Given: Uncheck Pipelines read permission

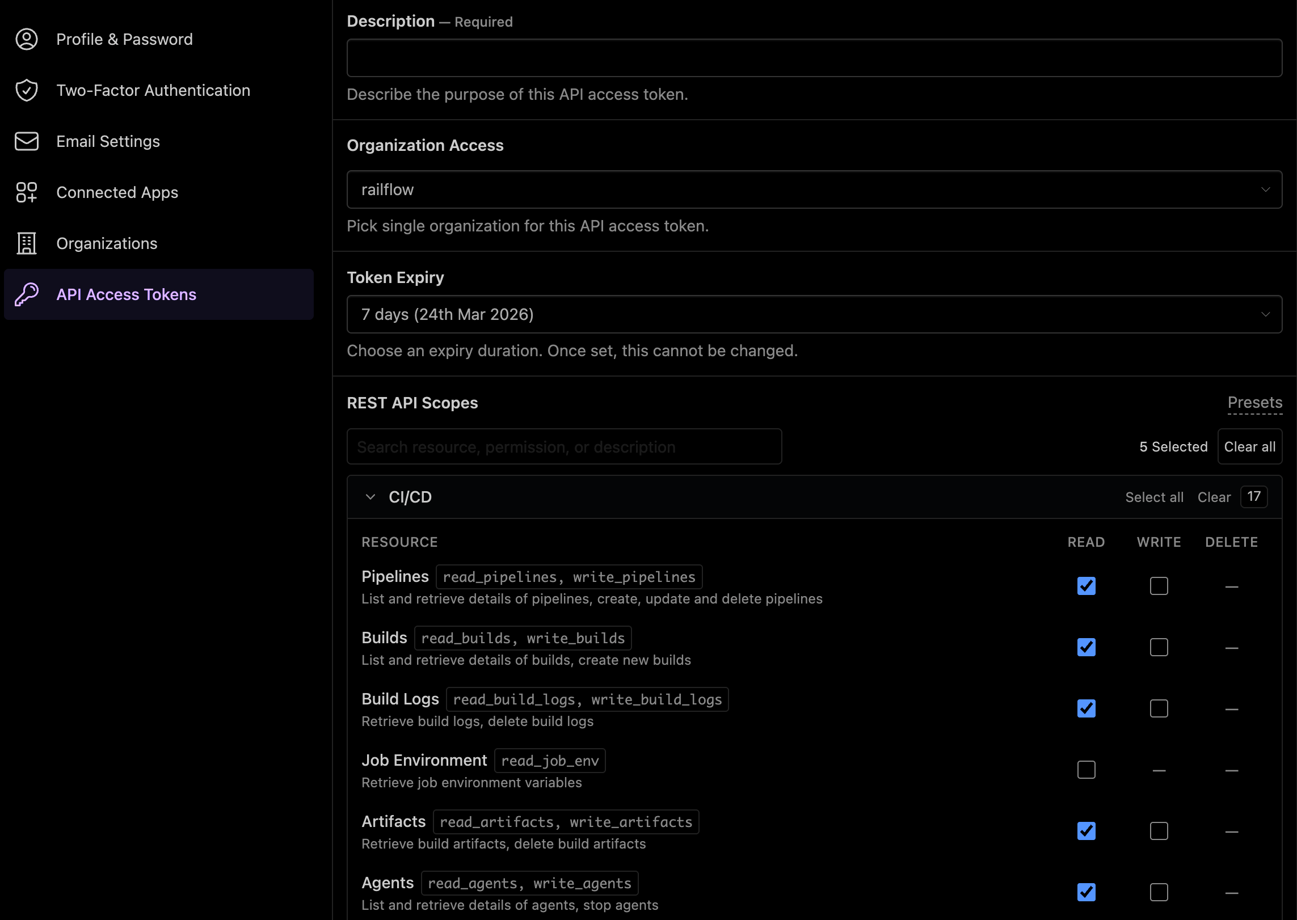Looking at the screenshot, I should pos(1086,586).
